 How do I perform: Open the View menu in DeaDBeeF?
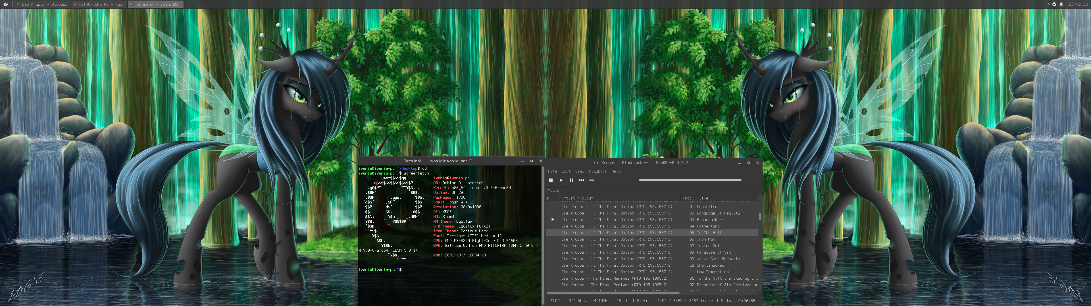click(x=579, y=171)
